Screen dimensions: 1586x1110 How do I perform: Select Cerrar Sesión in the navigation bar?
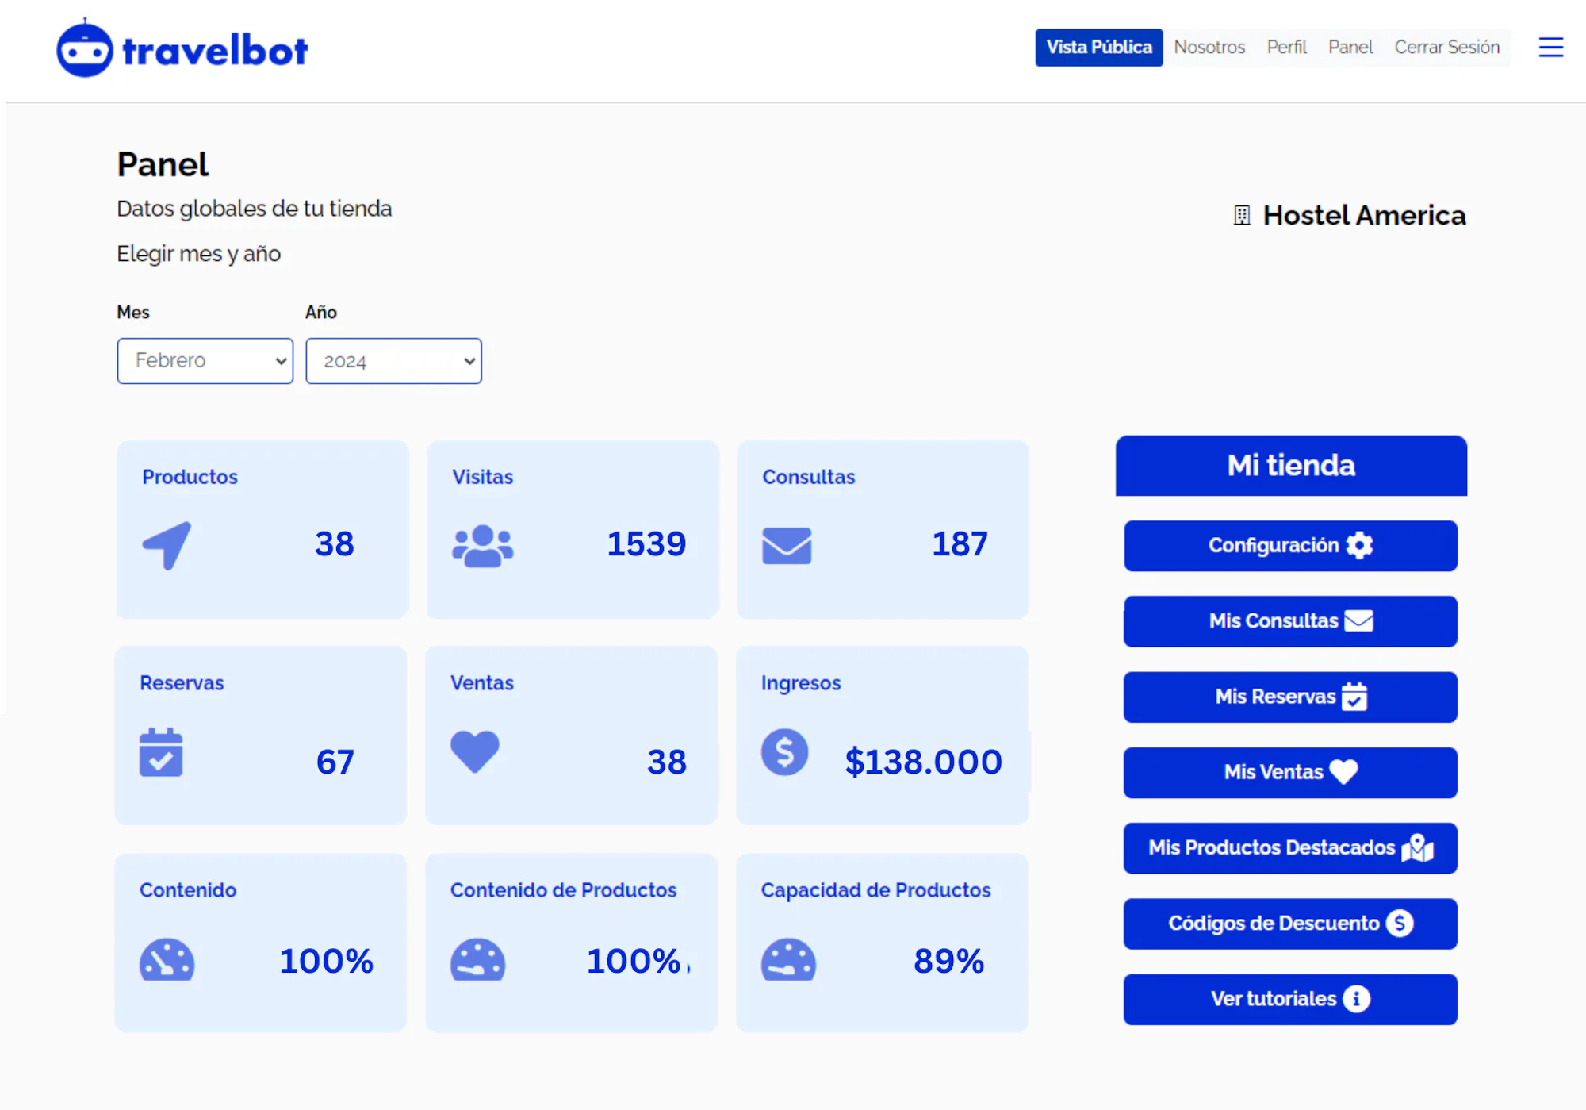pyautogui.click(x=1446, y=48)
